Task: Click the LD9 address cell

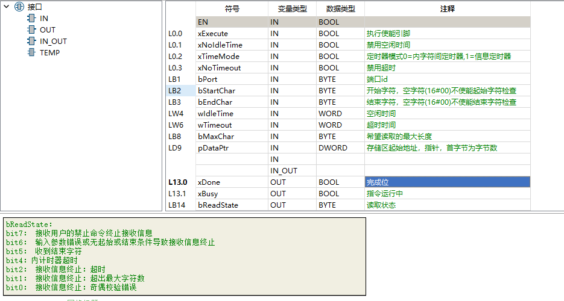Action: point(181,148)
